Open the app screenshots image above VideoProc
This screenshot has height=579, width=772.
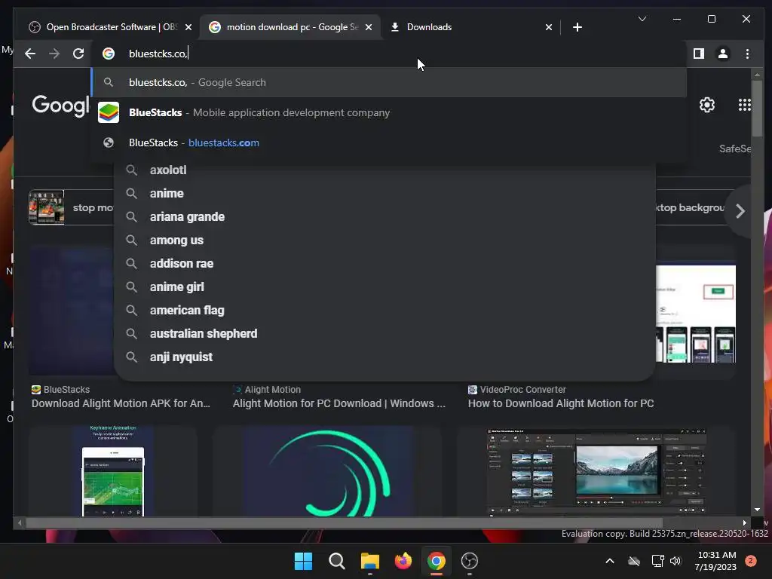[x=696, y=314]
